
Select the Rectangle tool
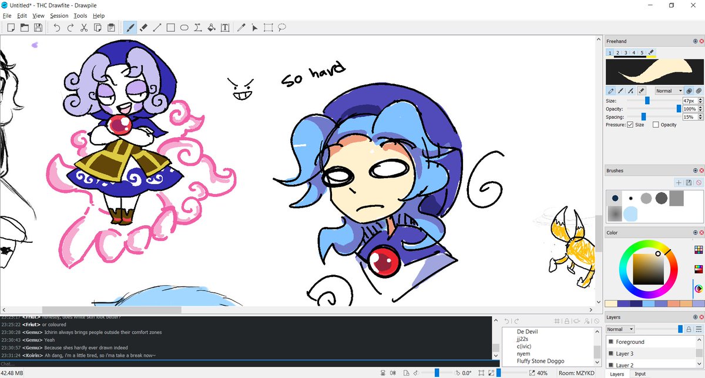[170, 28]
